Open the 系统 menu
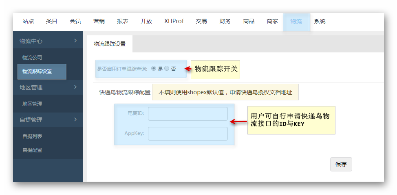Screen dimensions: 397x195 [320, 21]
